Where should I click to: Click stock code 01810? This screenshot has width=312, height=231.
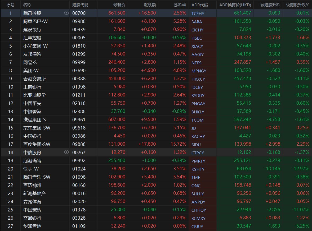[x=79, y=46]
